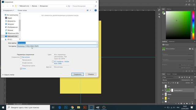Filter layers by smart objects icon
Image resolution: width=196 pixels, height=110 pixels.
pos(189,77)
